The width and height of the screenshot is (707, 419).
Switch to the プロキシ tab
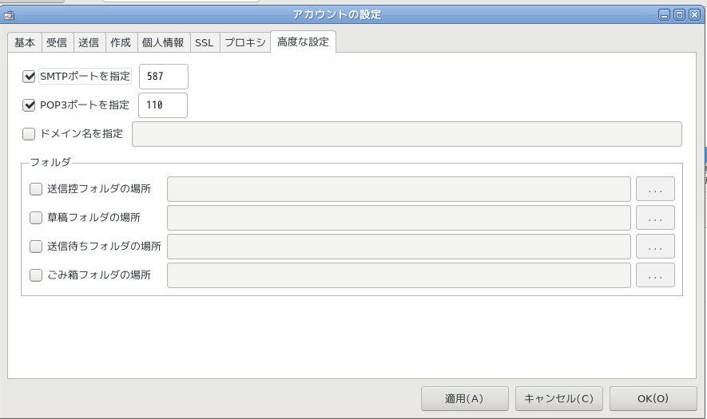tap(244, 43)
